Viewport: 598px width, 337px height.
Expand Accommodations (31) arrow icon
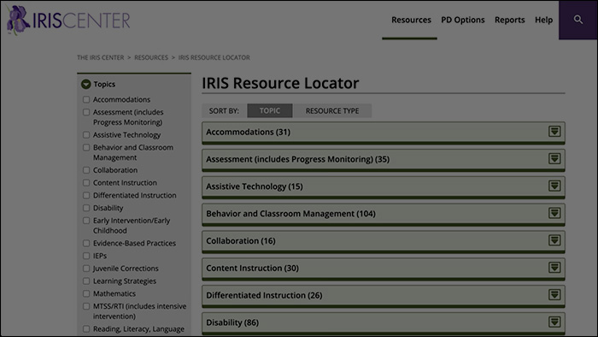554,131
